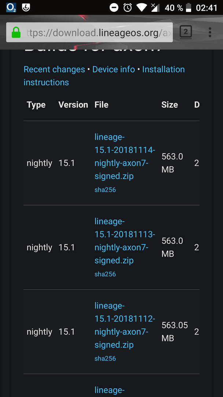Tap the do-not-disturb status icon
This screenshot has width=223, height=397.
(114, 8)
